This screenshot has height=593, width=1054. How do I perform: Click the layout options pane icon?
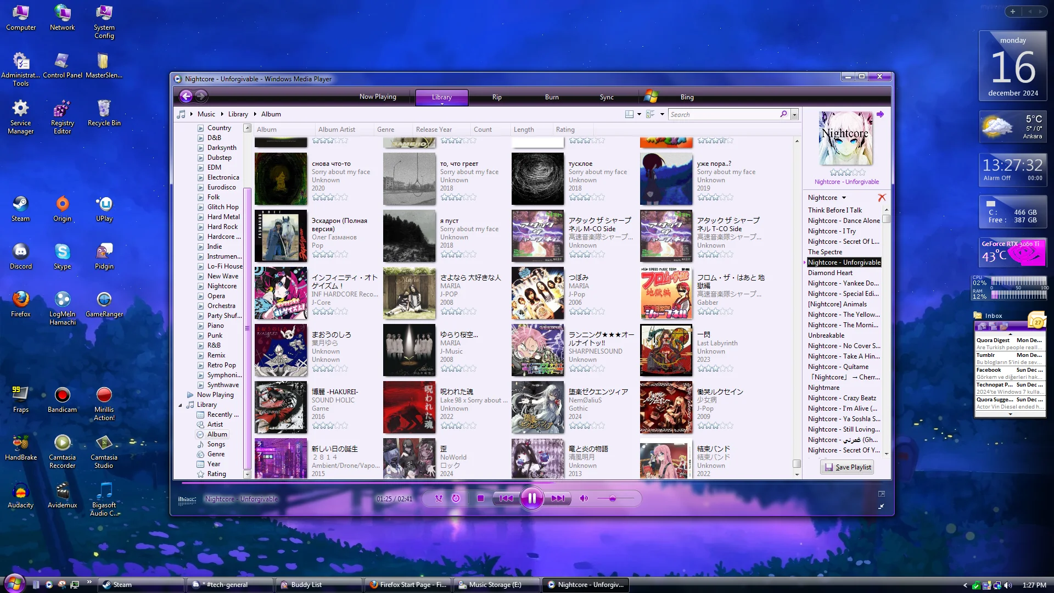pyautogui.click(x=630, y=114)
